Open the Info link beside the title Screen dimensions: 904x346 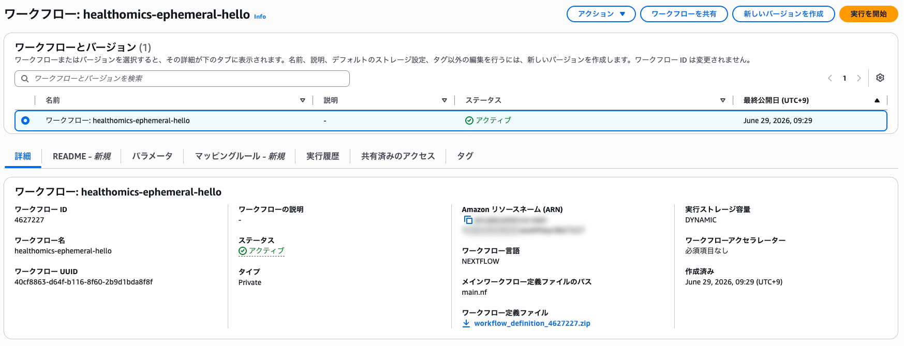(x=260, y=17)
